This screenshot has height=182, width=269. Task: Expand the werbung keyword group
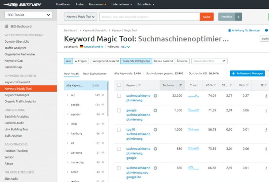pos(68,153)
